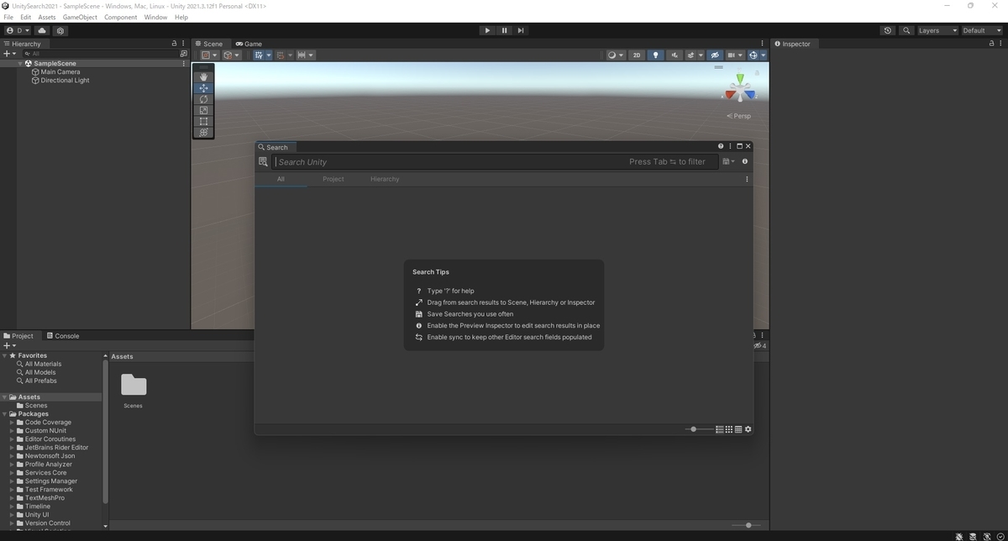Select the Hierarchy tab in the Search window
Image resolution: width=1008 pixels, height=541 pixels.
point(384,179)
